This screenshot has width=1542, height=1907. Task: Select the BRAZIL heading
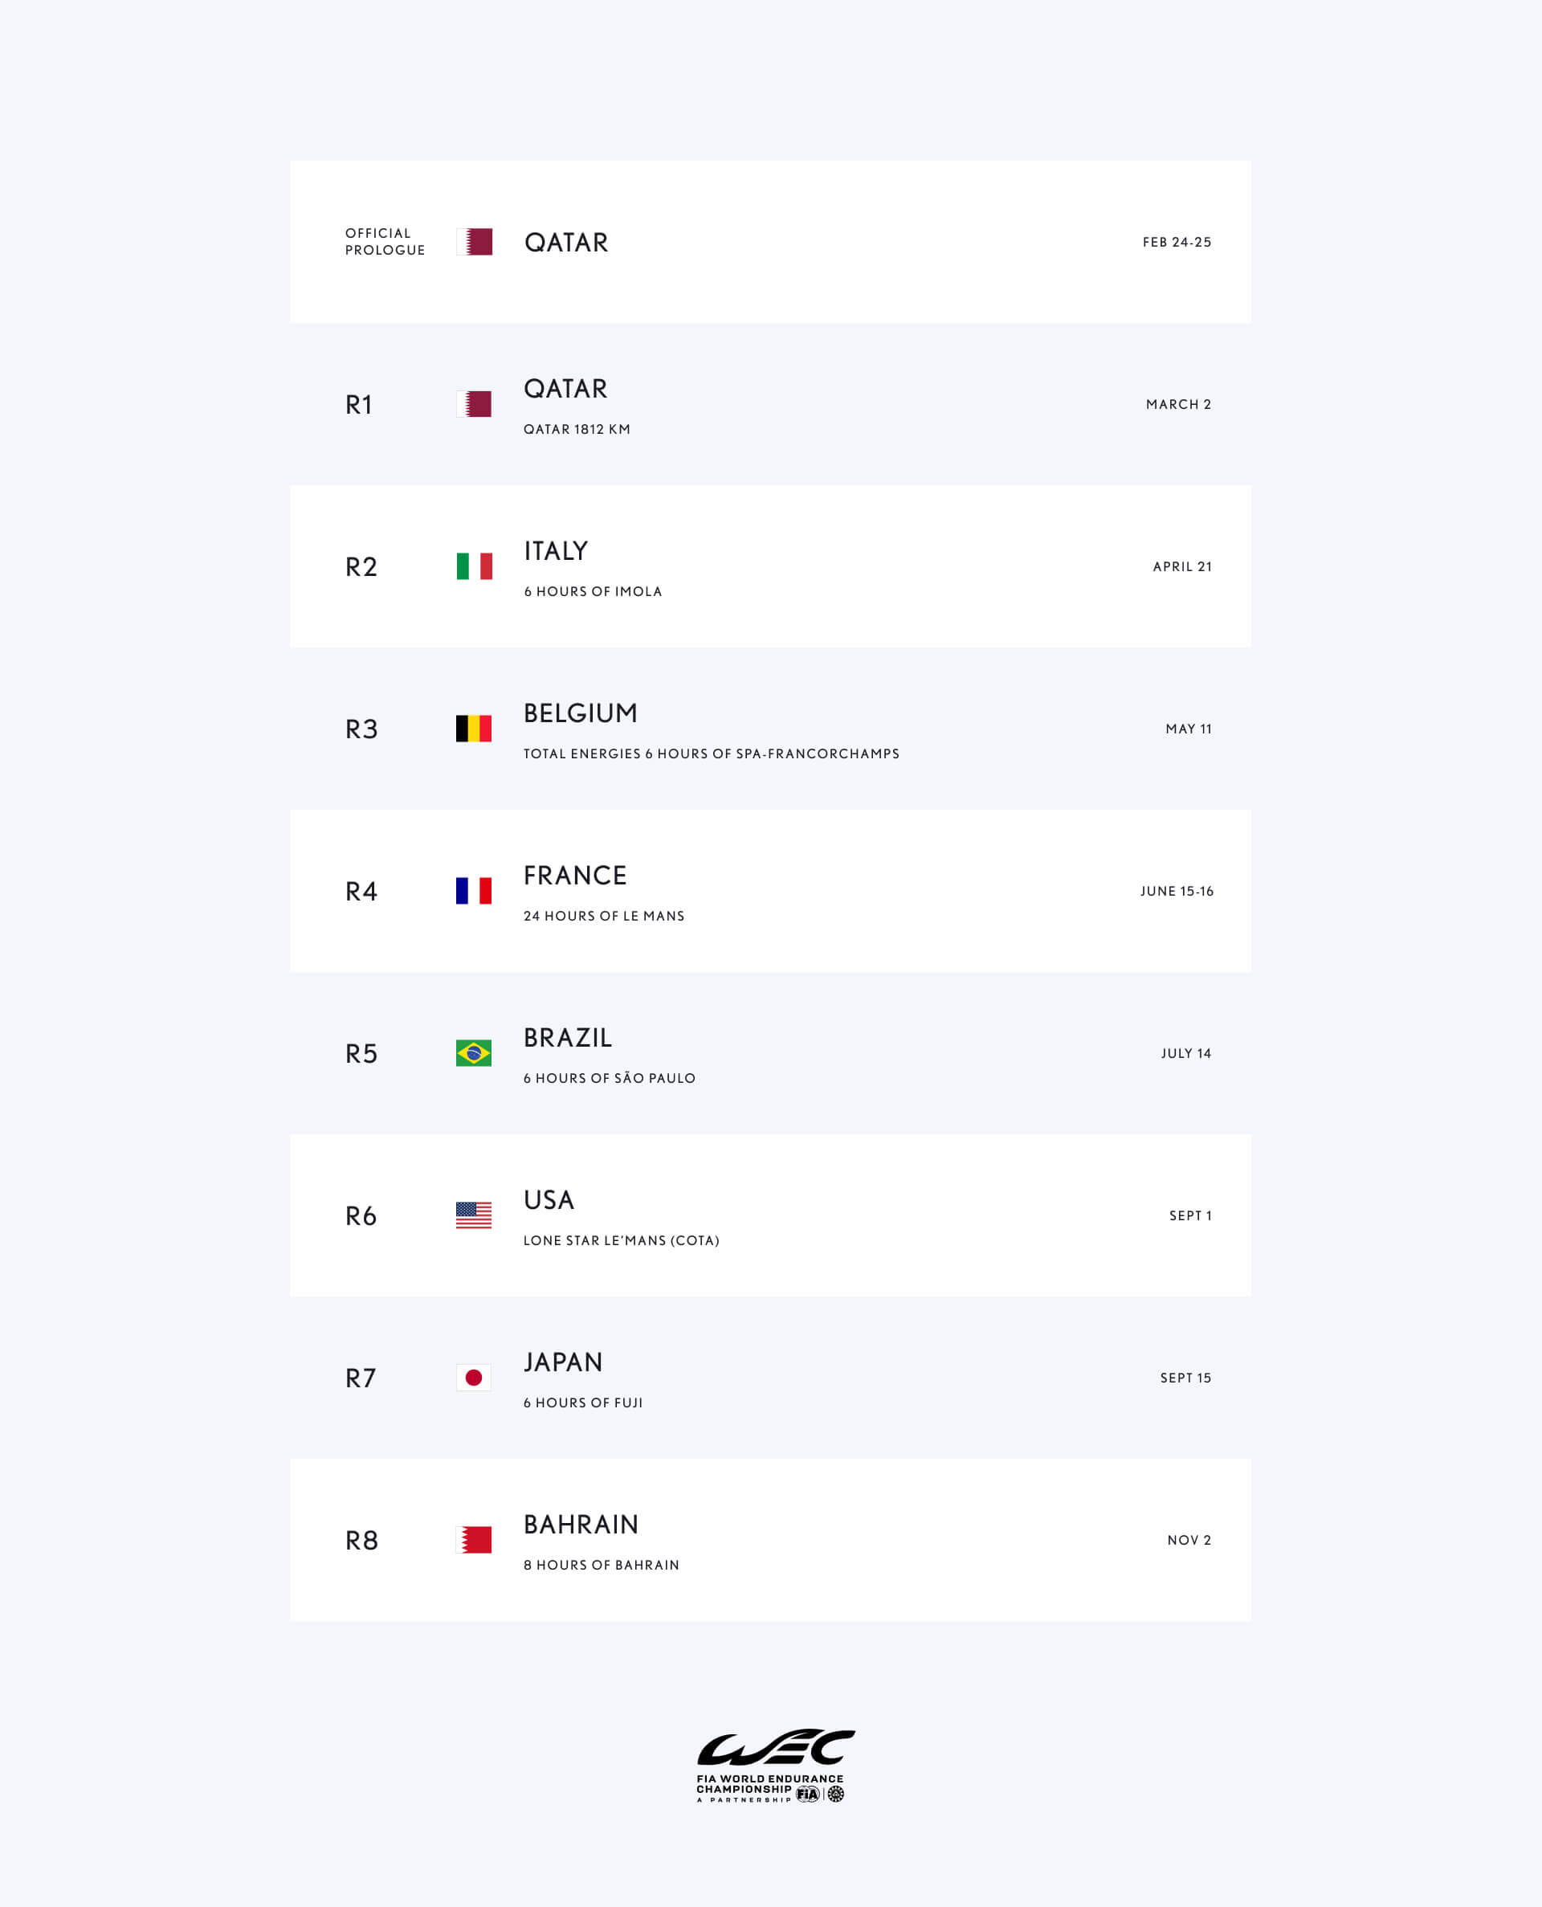click(568, 1037)
